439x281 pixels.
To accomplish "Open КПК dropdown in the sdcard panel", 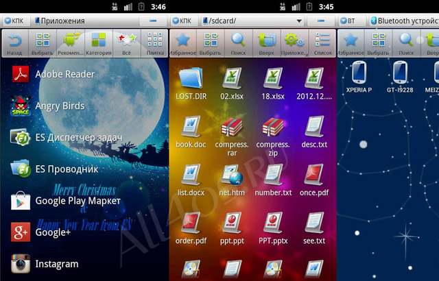I will coord(183,21).
